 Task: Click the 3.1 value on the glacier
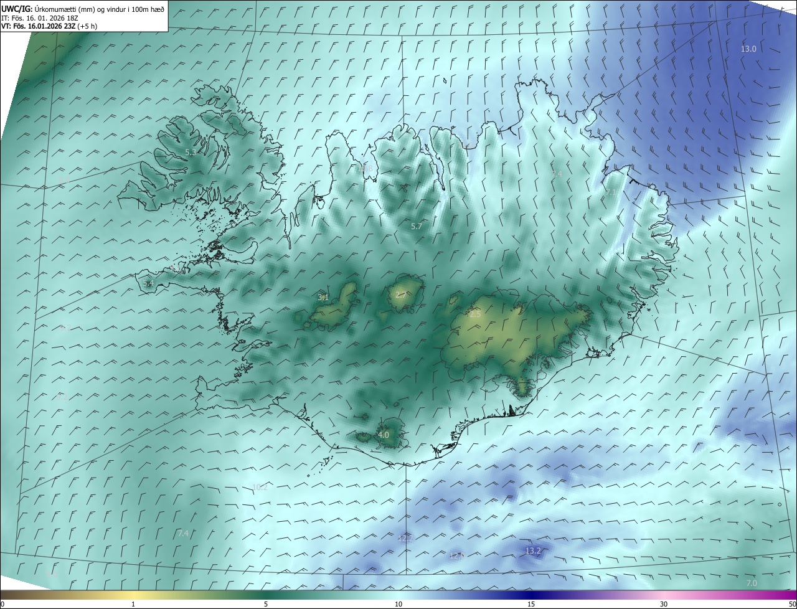323,298
